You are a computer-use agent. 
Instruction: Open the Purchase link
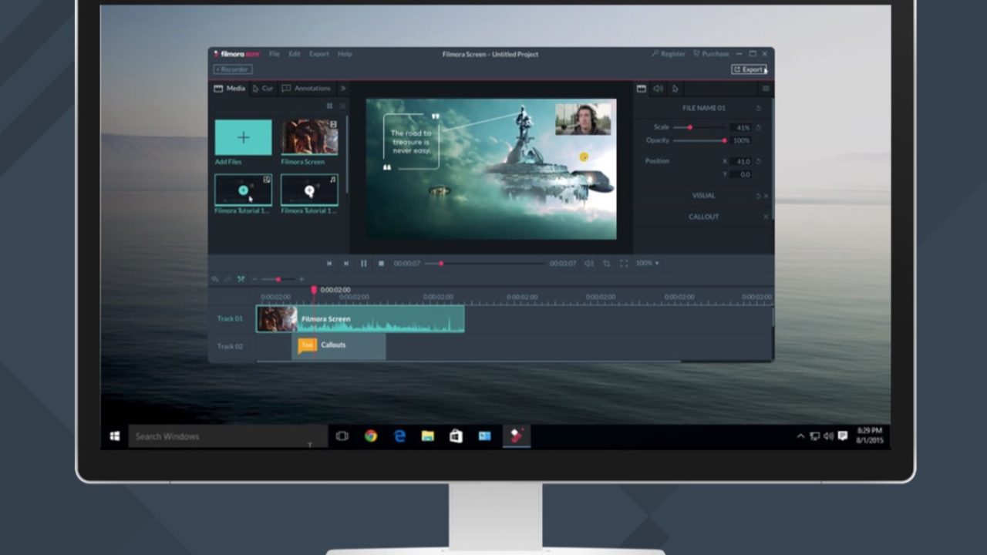click(x=711, y=54)
